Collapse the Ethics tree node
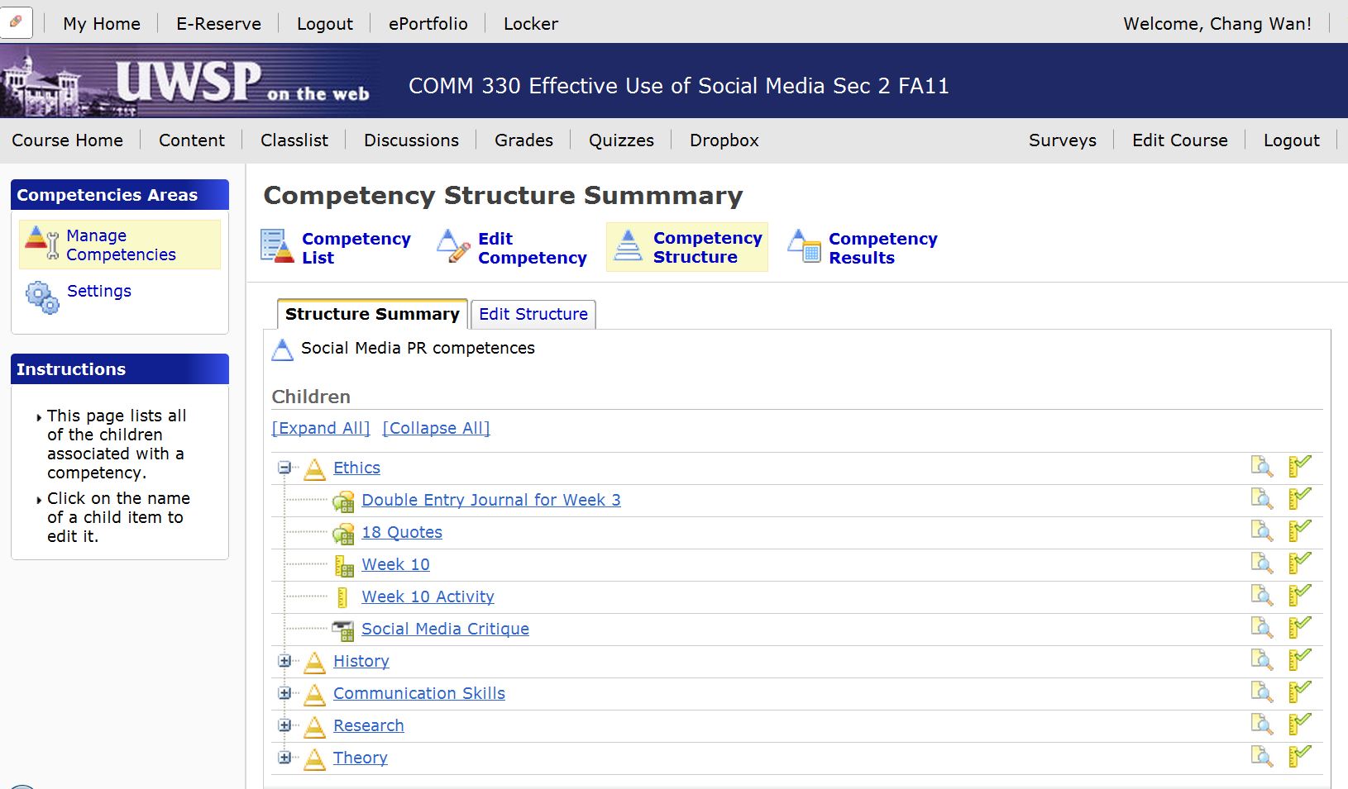The width and height of the screenshot is (1348, 789). (x=284, y=468)
